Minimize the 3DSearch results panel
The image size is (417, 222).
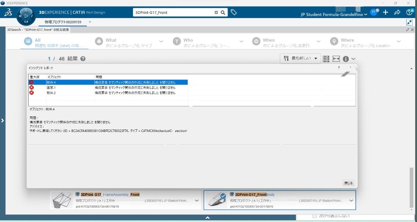point(408,30)
